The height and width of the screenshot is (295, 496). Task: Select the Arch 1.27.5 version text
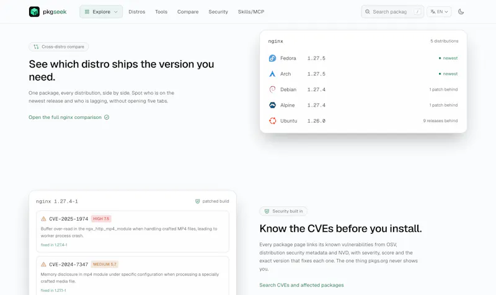pyautogui.click(x=316, y=74)
